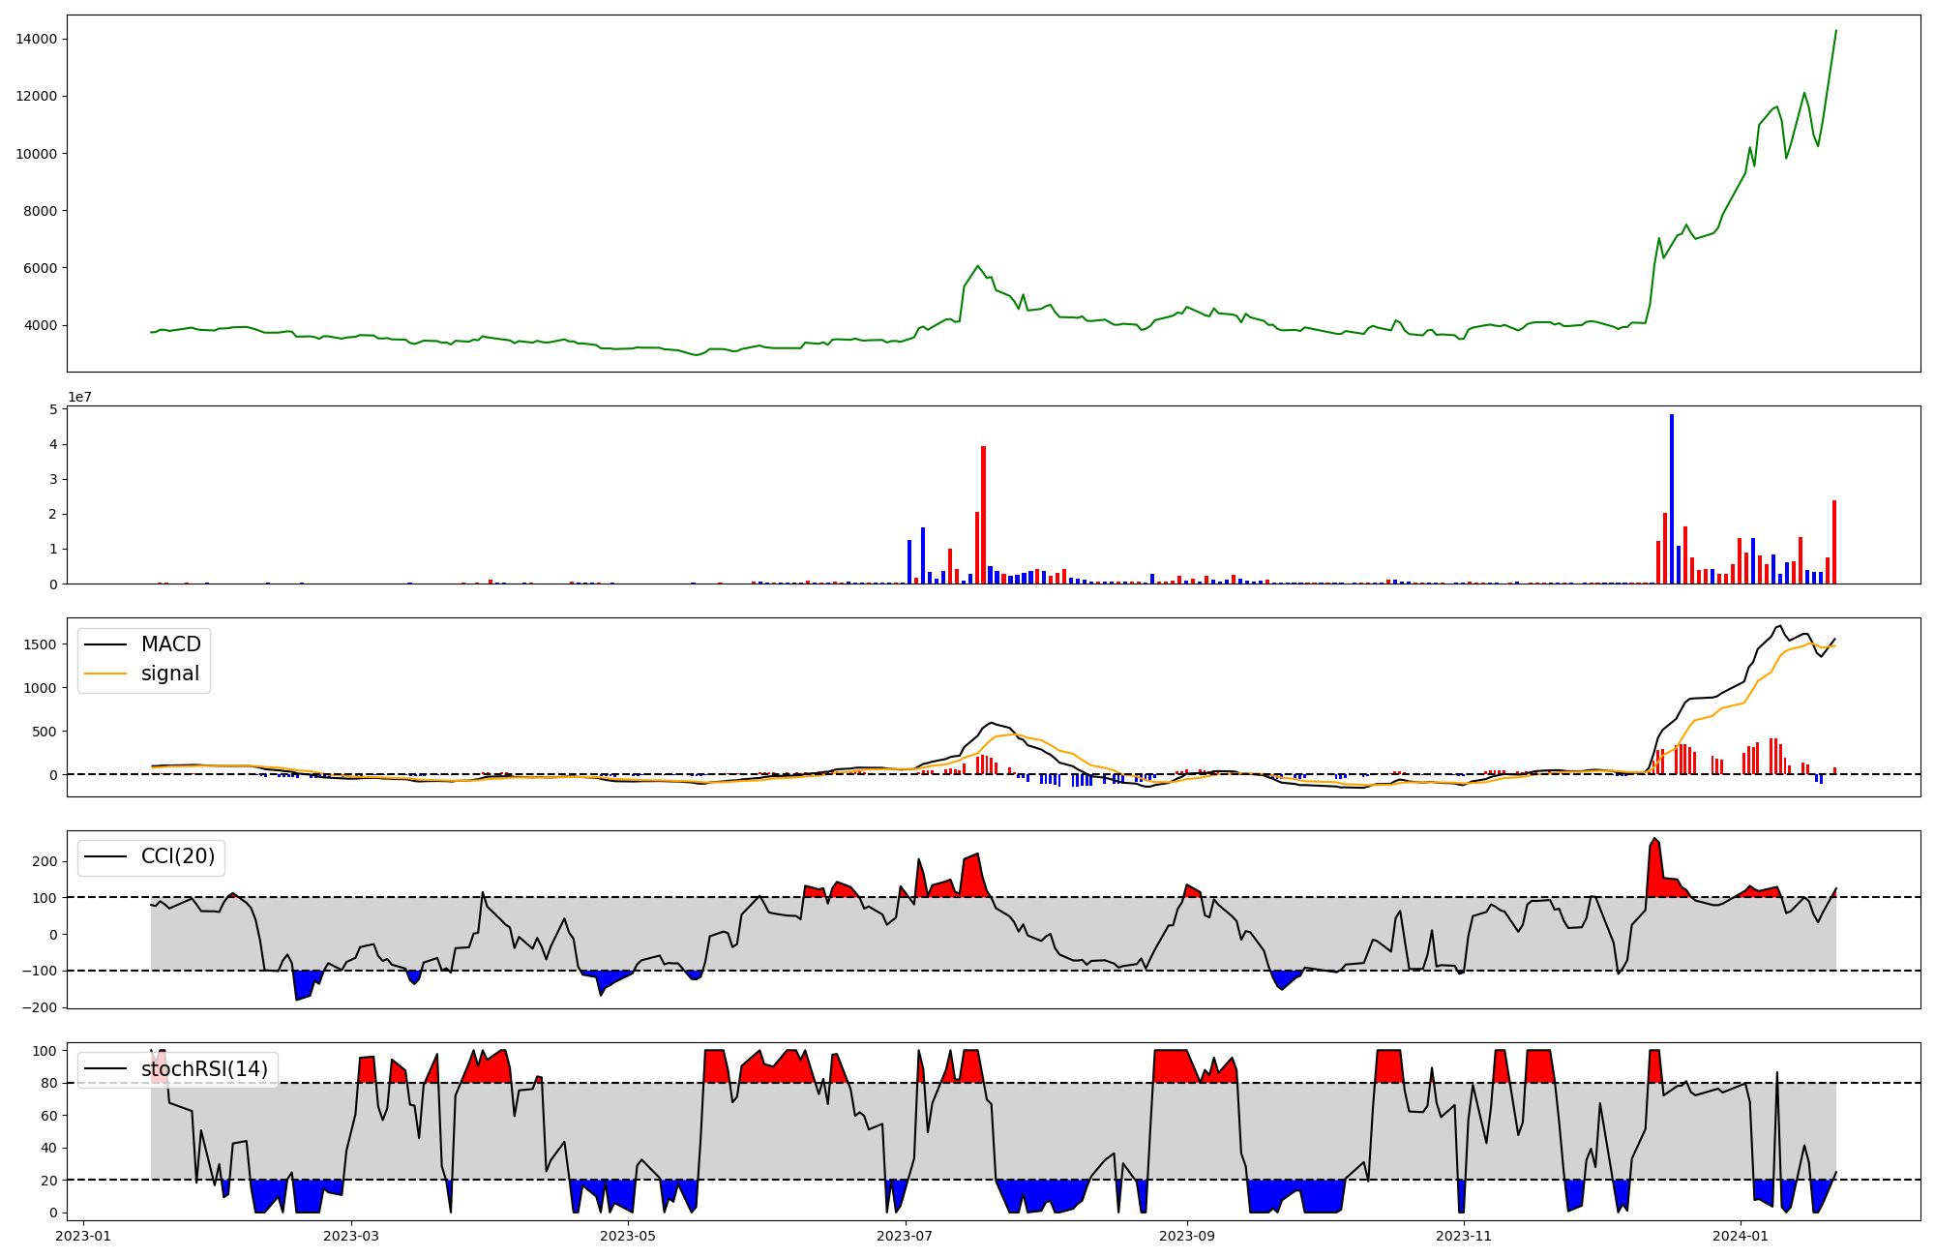Screen dimensions: 1935x1258
Task: Click the final price peak above 14000
Action: pyautogui.click(x=1835, y=31)
